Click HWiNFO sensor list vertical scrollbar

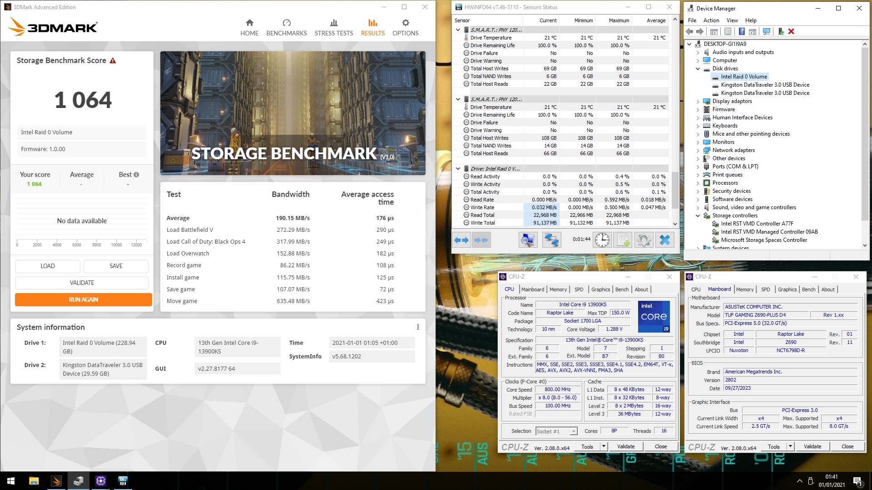(675, 191)
